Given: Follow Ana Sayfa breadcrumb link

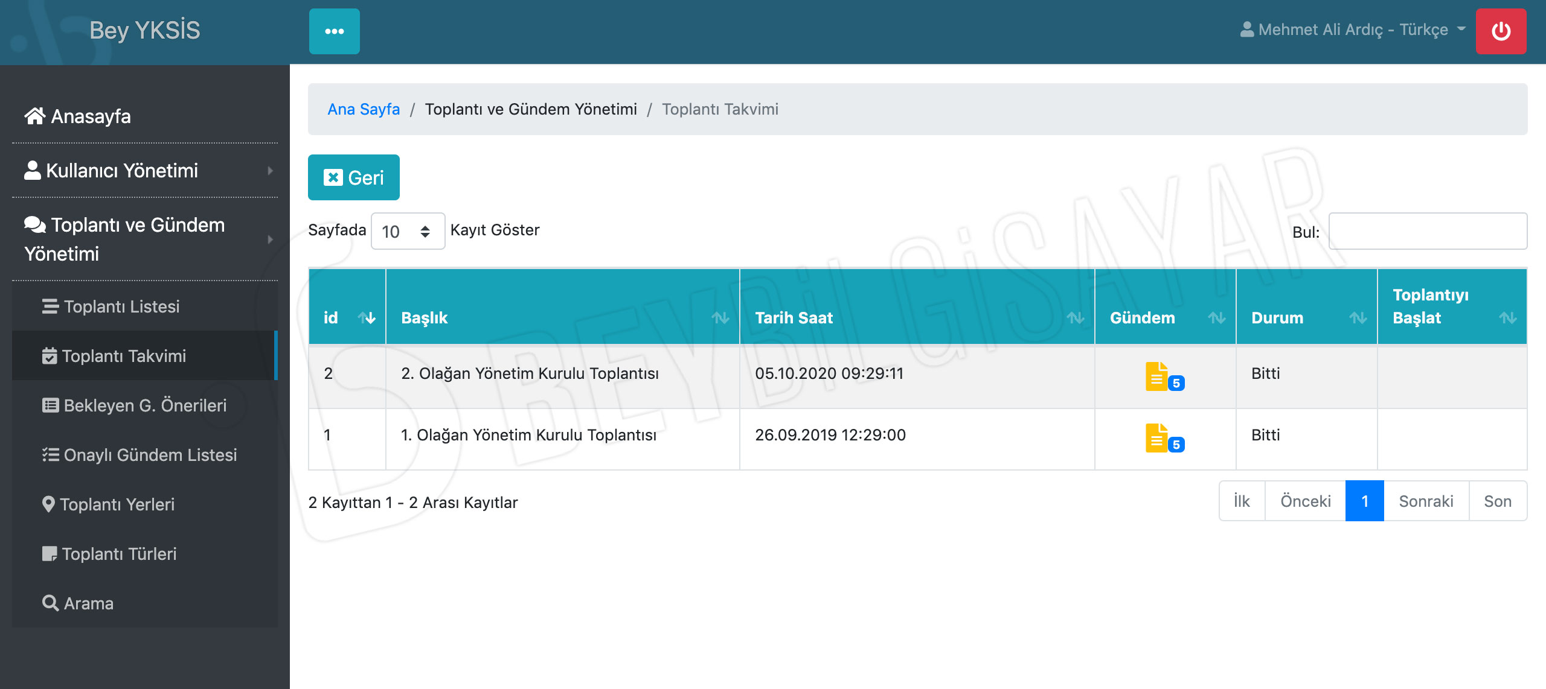Looking at the screenshot, I should (364, 109).
